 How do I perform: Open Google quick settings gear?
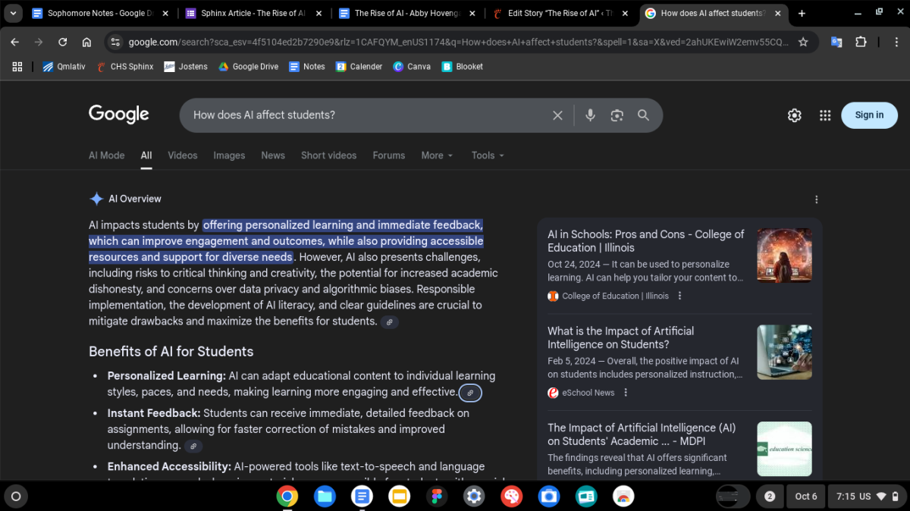(794, 115)
